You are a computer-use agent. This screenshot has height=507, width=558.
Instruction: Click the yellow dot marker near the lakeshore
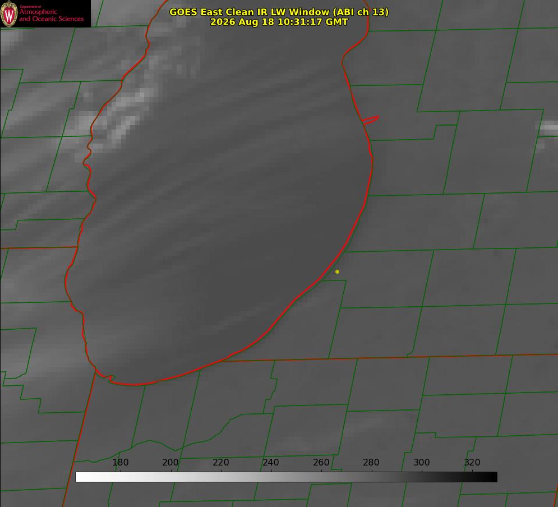click(x=337, y=271)
